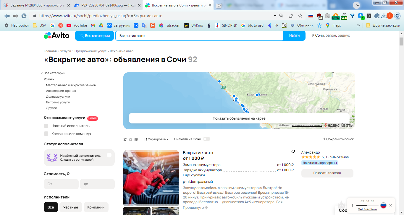Click the Russian flag extension icon

tap(311, 16)
